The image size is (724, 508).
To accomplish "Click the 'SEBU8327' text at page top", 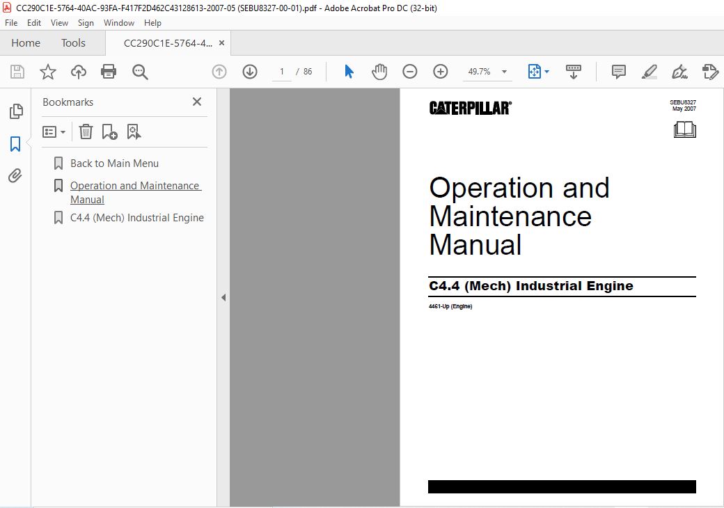I will tap(683, 102).
